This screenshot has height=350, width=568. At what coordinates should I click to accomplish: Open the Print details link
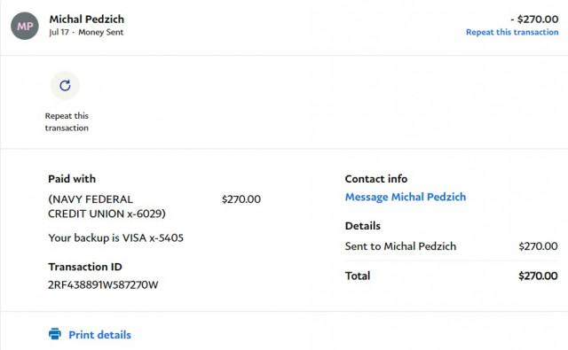pyautogui.click(x=99, y=334)
